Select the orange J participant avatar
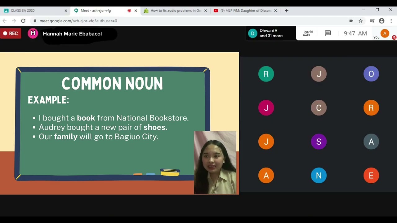Viewport: 397px width, 223px height. coord(266,142)
